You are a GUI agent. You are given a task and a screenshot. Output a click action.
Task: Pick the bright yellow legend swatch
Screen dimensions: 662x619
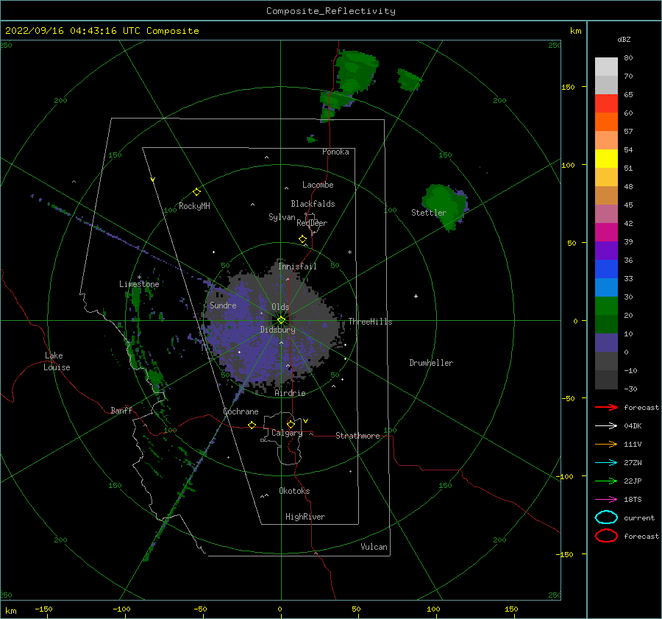(606, 158)
